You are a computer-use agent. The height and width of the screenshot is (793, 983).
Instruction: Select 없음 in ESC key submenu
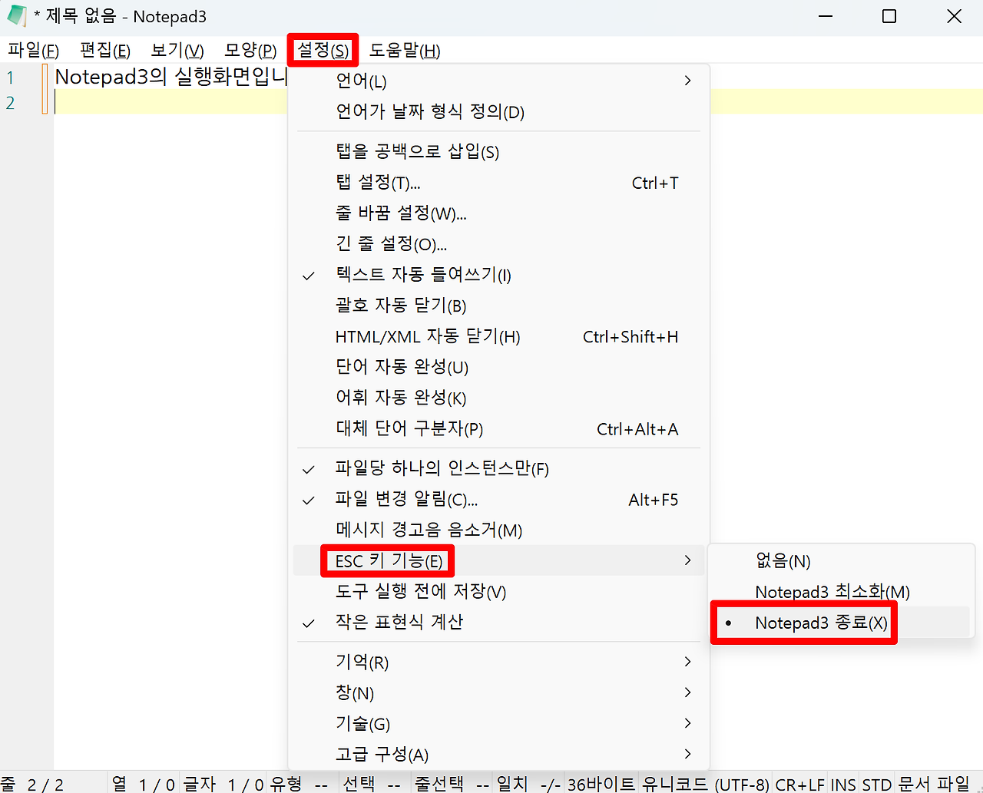pos(785,561)
